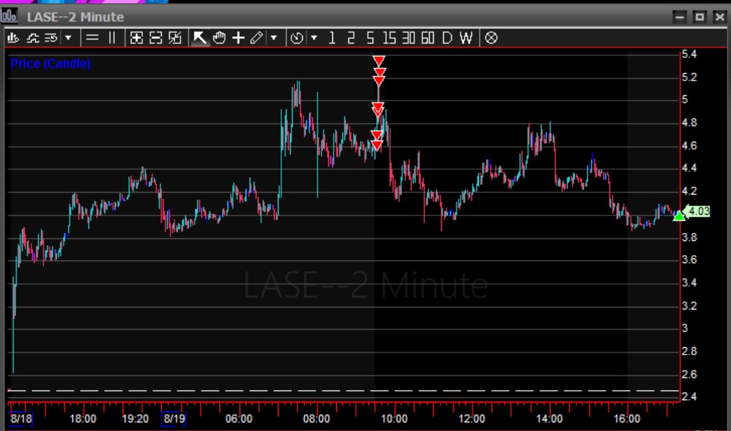Toggle the zoom region icon with diagonal slash
Screen dimensions: 731x431
click(x=176, y=38)
